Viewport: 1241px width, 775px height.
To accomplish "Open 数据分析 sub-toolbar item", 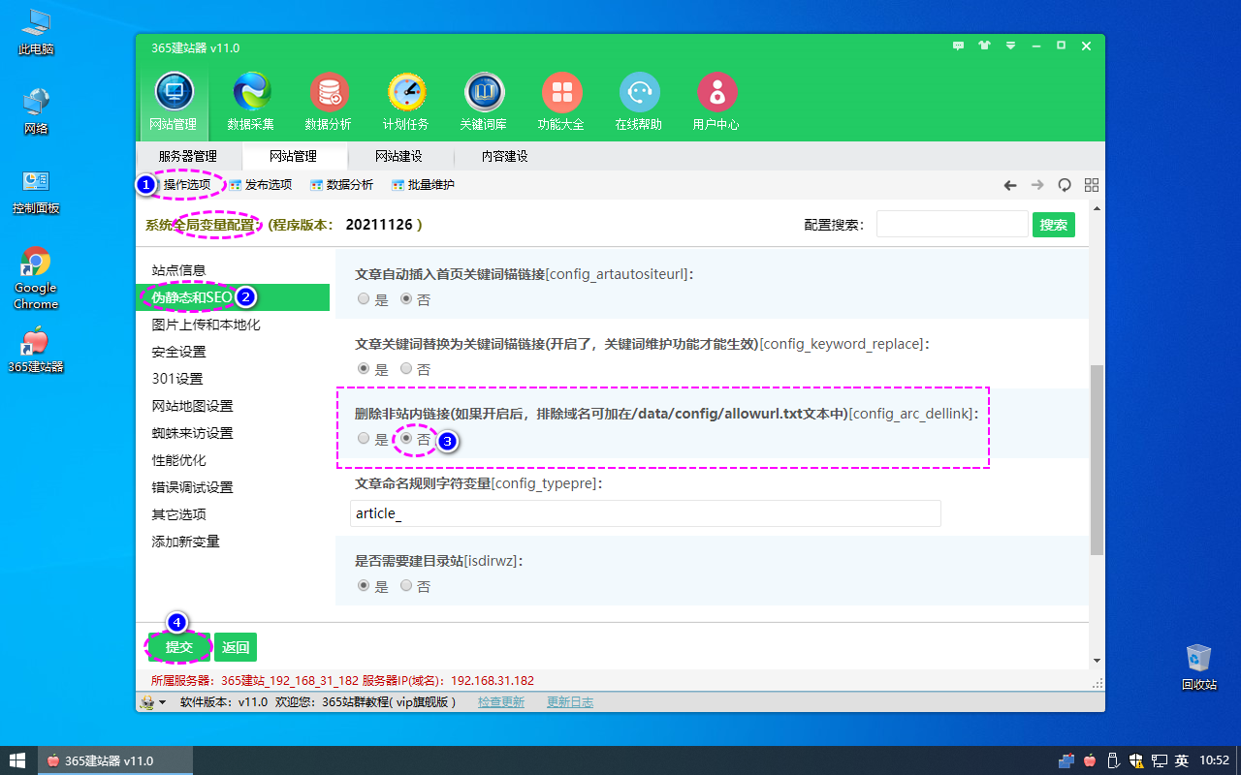I will 341,185.
